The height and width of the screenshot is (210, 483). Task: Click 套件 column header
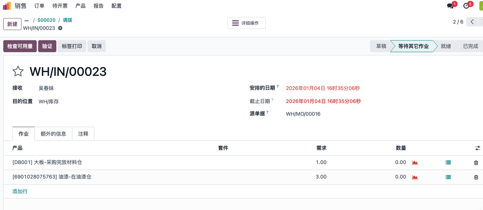[x=223, y=148]
